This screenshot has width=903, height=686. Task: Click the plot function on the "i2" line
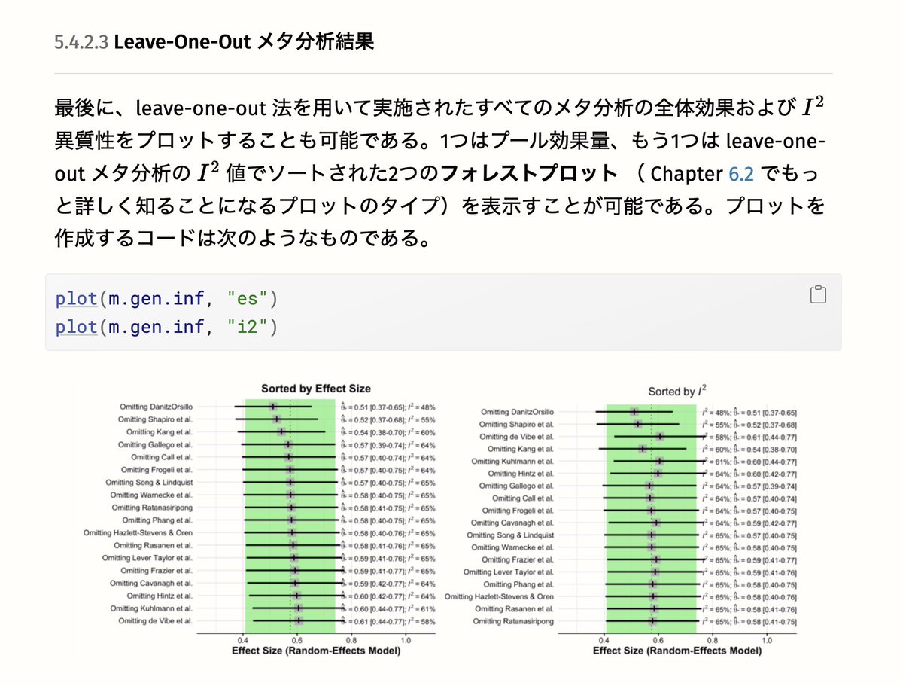[x=77, y=327]
